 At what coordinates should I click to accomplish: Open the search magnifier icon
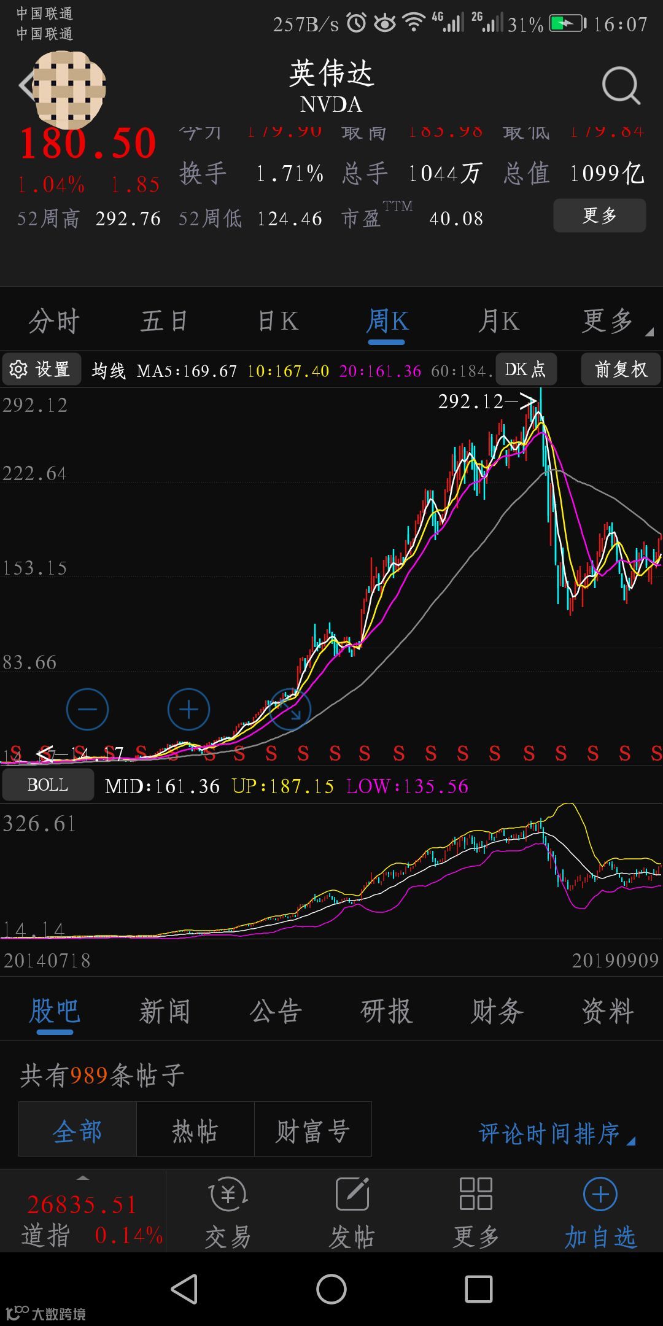click(x=621, y=86)
